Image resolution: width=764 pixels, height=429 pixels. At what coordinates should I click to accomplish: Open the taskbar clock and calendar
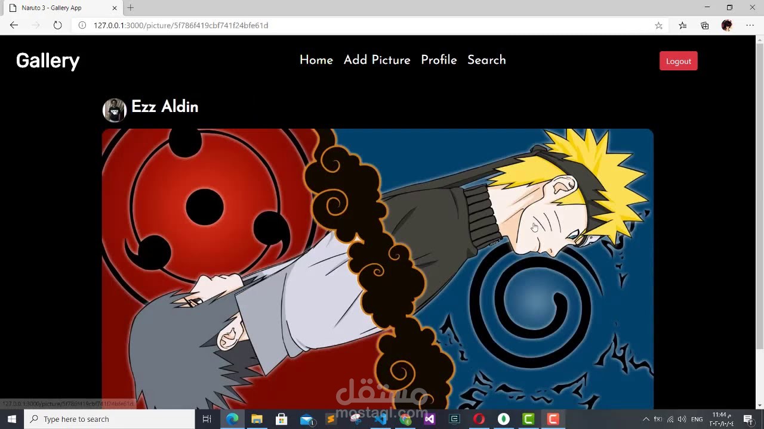coord(722,419)
